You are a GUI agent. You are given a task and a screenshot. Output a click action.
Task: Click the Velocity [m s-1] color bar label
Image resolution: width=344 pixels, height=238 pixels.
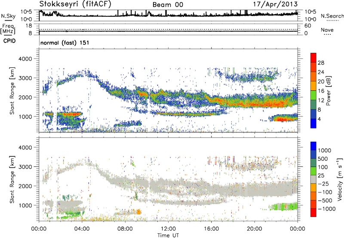(340, 179)
